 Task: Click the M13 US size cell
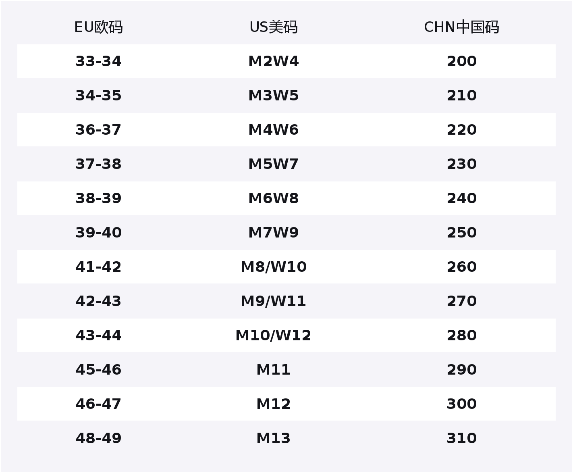click(274, 438)
